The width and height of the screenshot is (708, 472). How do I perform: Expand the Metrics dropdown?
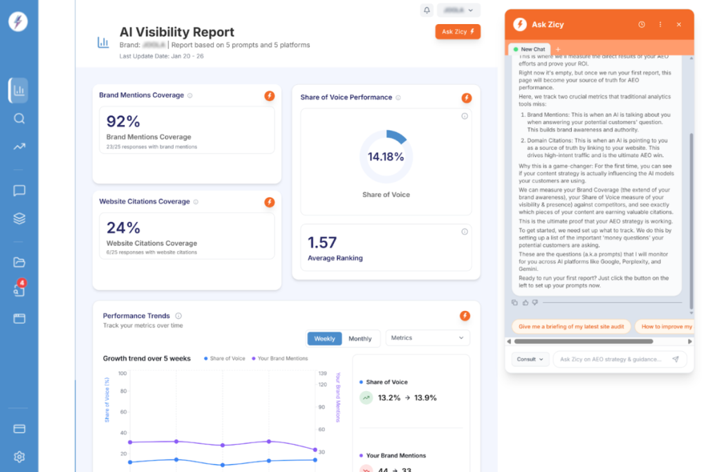tap(427, 338)
